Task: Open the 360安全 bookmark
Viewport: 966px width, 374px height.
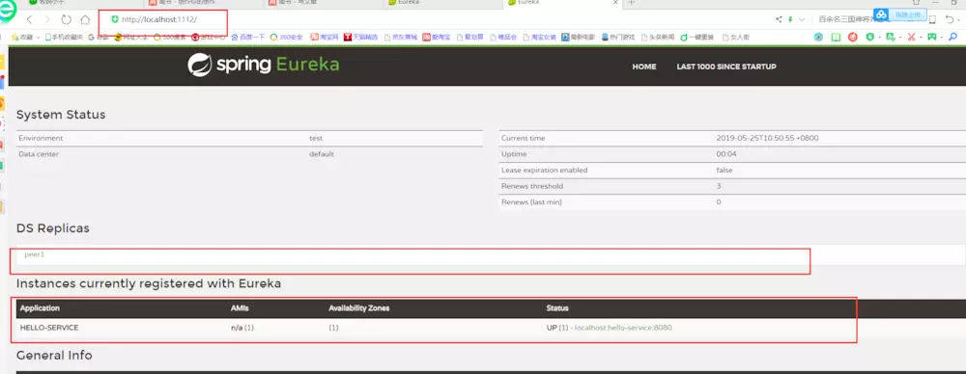Action: point(287,37)
